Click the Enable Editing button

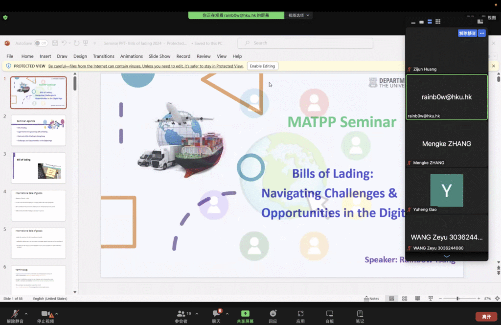pos(262,66)
